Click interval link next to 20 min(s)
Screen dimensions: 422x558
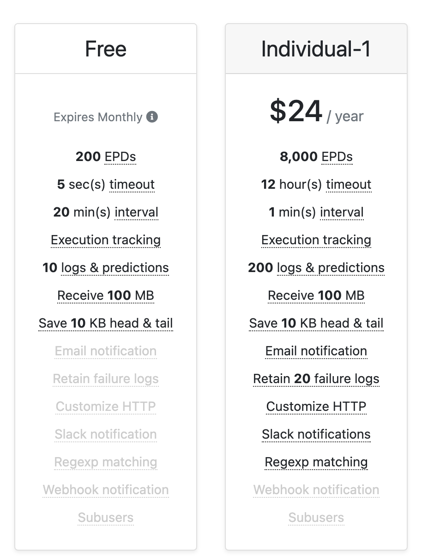point(137,212)
